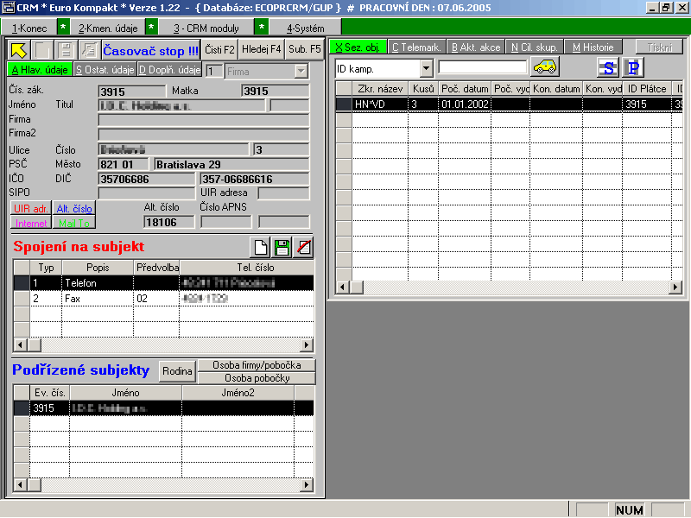691x518 pixels.
Task: Click the yellow car search icon
Action: (x=544, y=67)
